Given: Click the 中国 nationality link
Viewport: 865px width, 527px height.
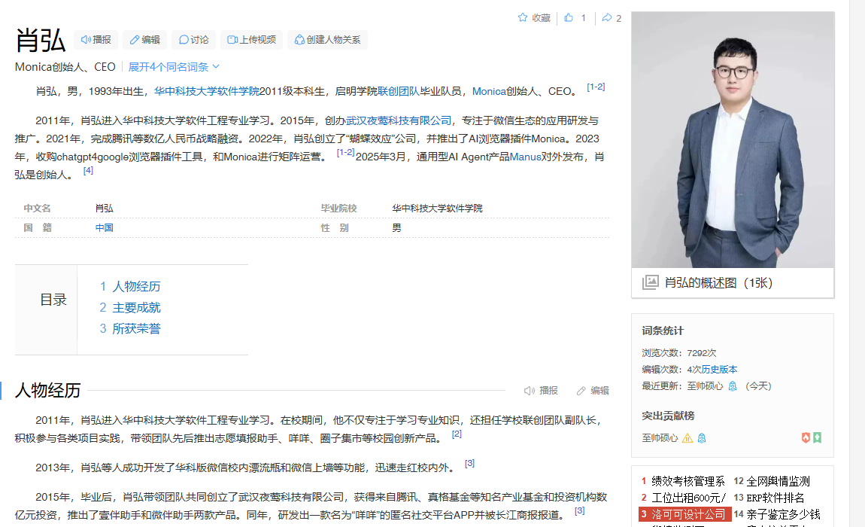Looking at the screenshot, I should [x=105, y=227].
